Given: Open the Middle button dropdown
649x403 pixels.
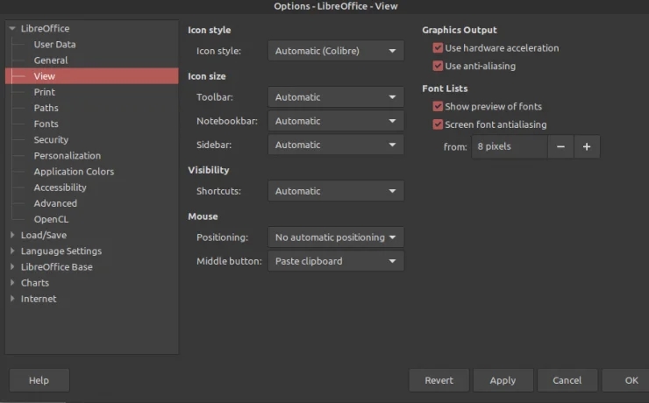Looking at the screenshot, I should [x=336, y=261].
